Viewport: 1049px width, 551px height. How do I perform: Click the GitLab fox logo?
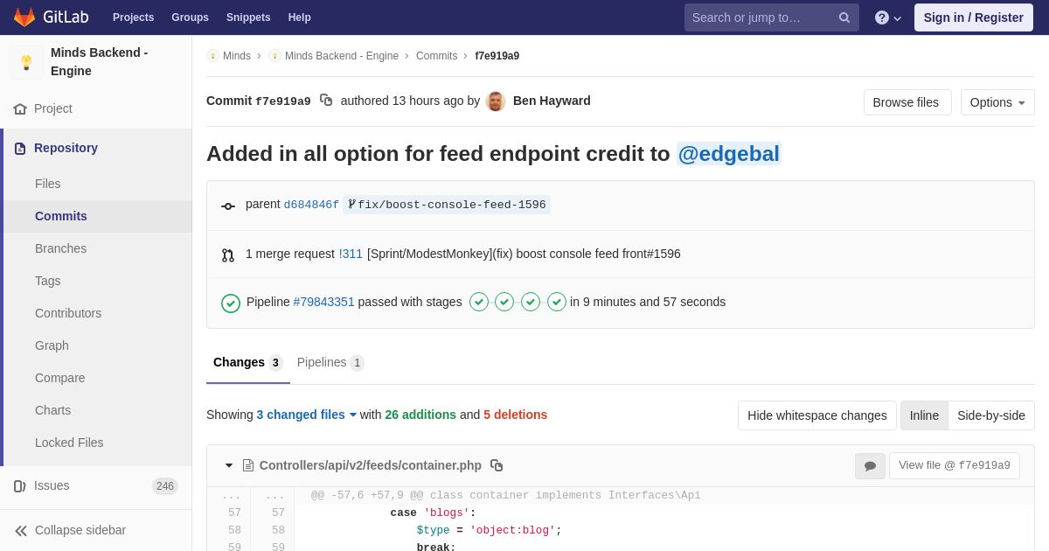[x=24, y=17]
